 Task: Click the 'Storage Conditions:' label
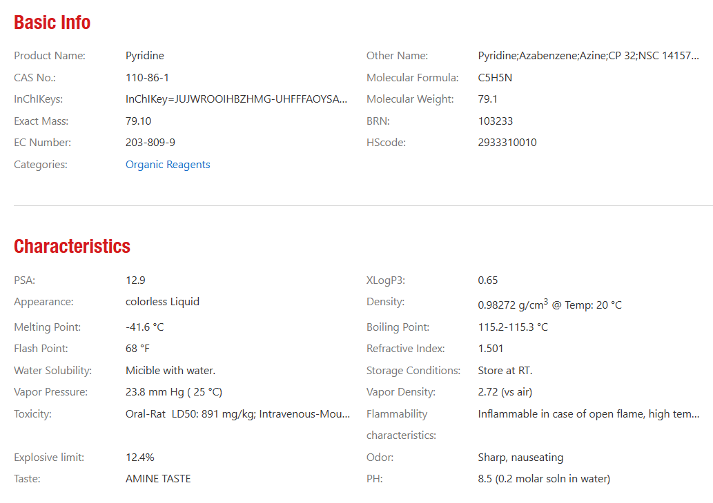pyautogui.click(x=413, y=371)
